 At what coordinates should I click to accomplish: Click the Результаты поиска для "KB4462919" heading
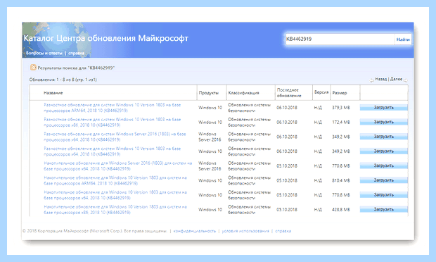click(x=76, y=68)
